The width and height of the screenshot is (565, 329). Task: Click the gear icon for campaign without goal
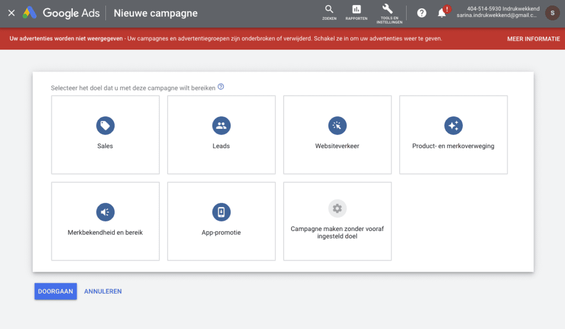tap(337, 208)
